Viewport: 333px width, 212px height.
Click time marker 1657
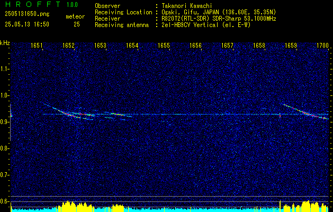(x=228, y=45)
